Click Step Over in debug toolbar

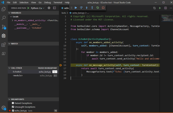pos(81,8)
